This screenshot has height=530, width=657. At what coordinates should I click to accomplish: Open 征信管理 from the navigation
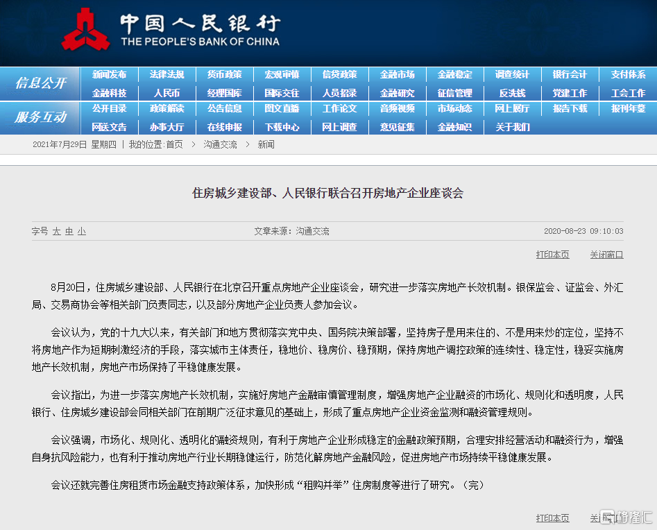[x=454, y=93]
